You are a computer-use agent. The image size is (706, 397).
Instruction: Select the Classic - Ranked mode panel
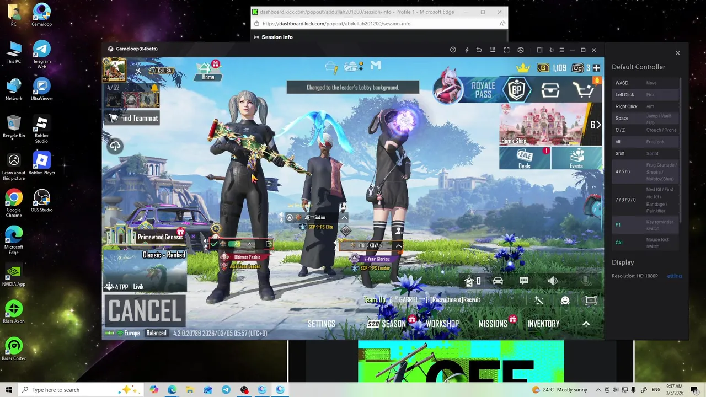tap(145, 270)
